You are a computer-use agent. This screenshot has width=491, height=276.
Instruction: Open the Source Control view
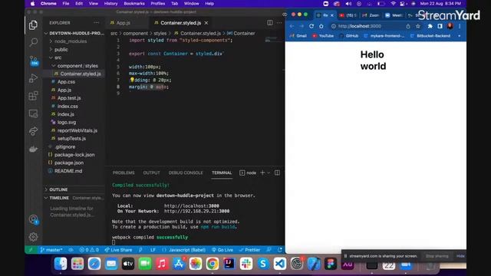33,61
